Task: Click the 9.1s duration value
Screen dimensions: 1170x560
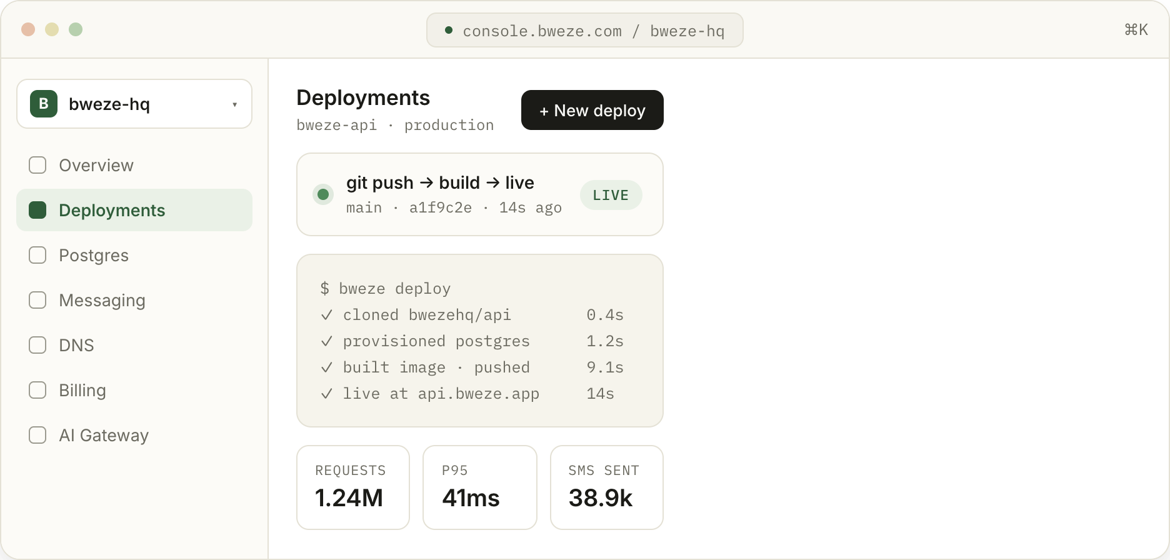Action: [605, 367]
